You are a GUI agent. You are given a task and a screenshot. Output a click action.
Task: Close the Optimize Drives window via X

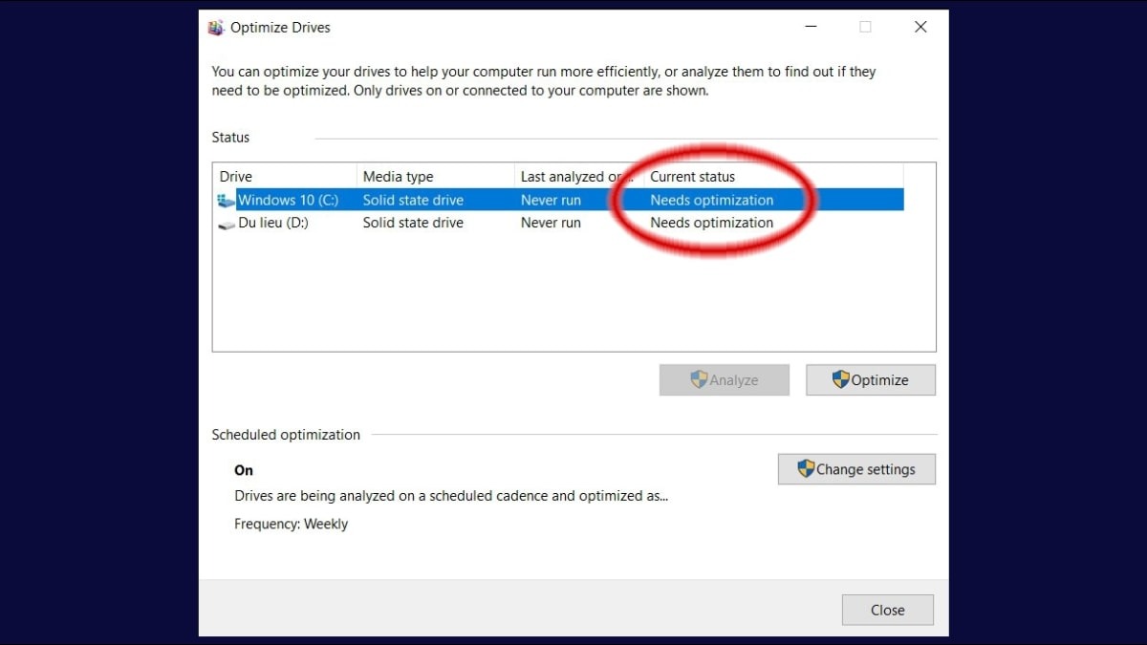pyautogui.click(x=920, y=27)
